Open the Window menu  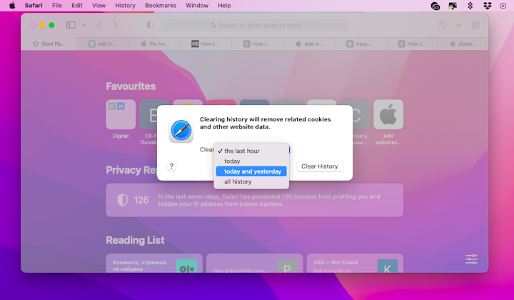pyautogui.click(x=197, y=6)
